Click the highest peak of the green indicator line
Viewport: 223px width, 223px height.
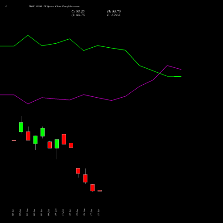(28, 35)
